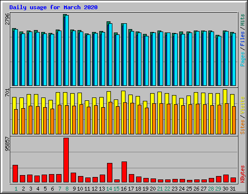Click the green day 15 label
Viewport: 248px width, 194px height.
pos(116,189)
